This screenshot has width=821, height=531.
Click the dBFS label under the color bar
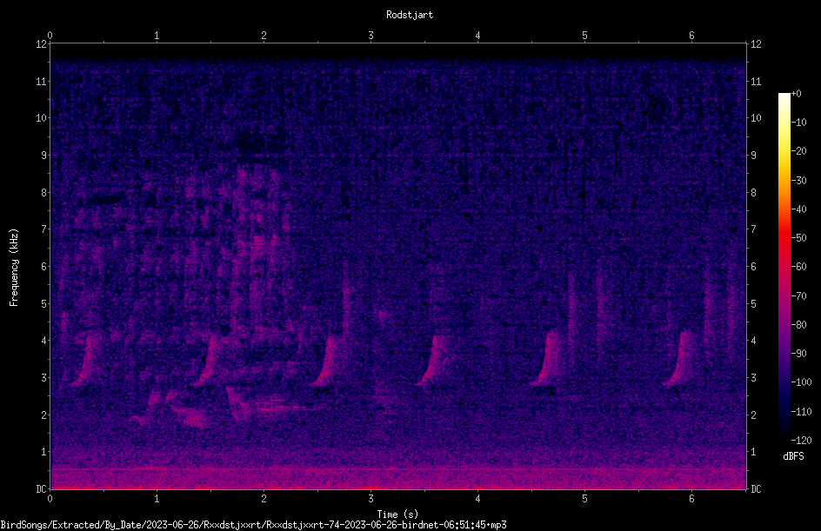tap(793, 456)
